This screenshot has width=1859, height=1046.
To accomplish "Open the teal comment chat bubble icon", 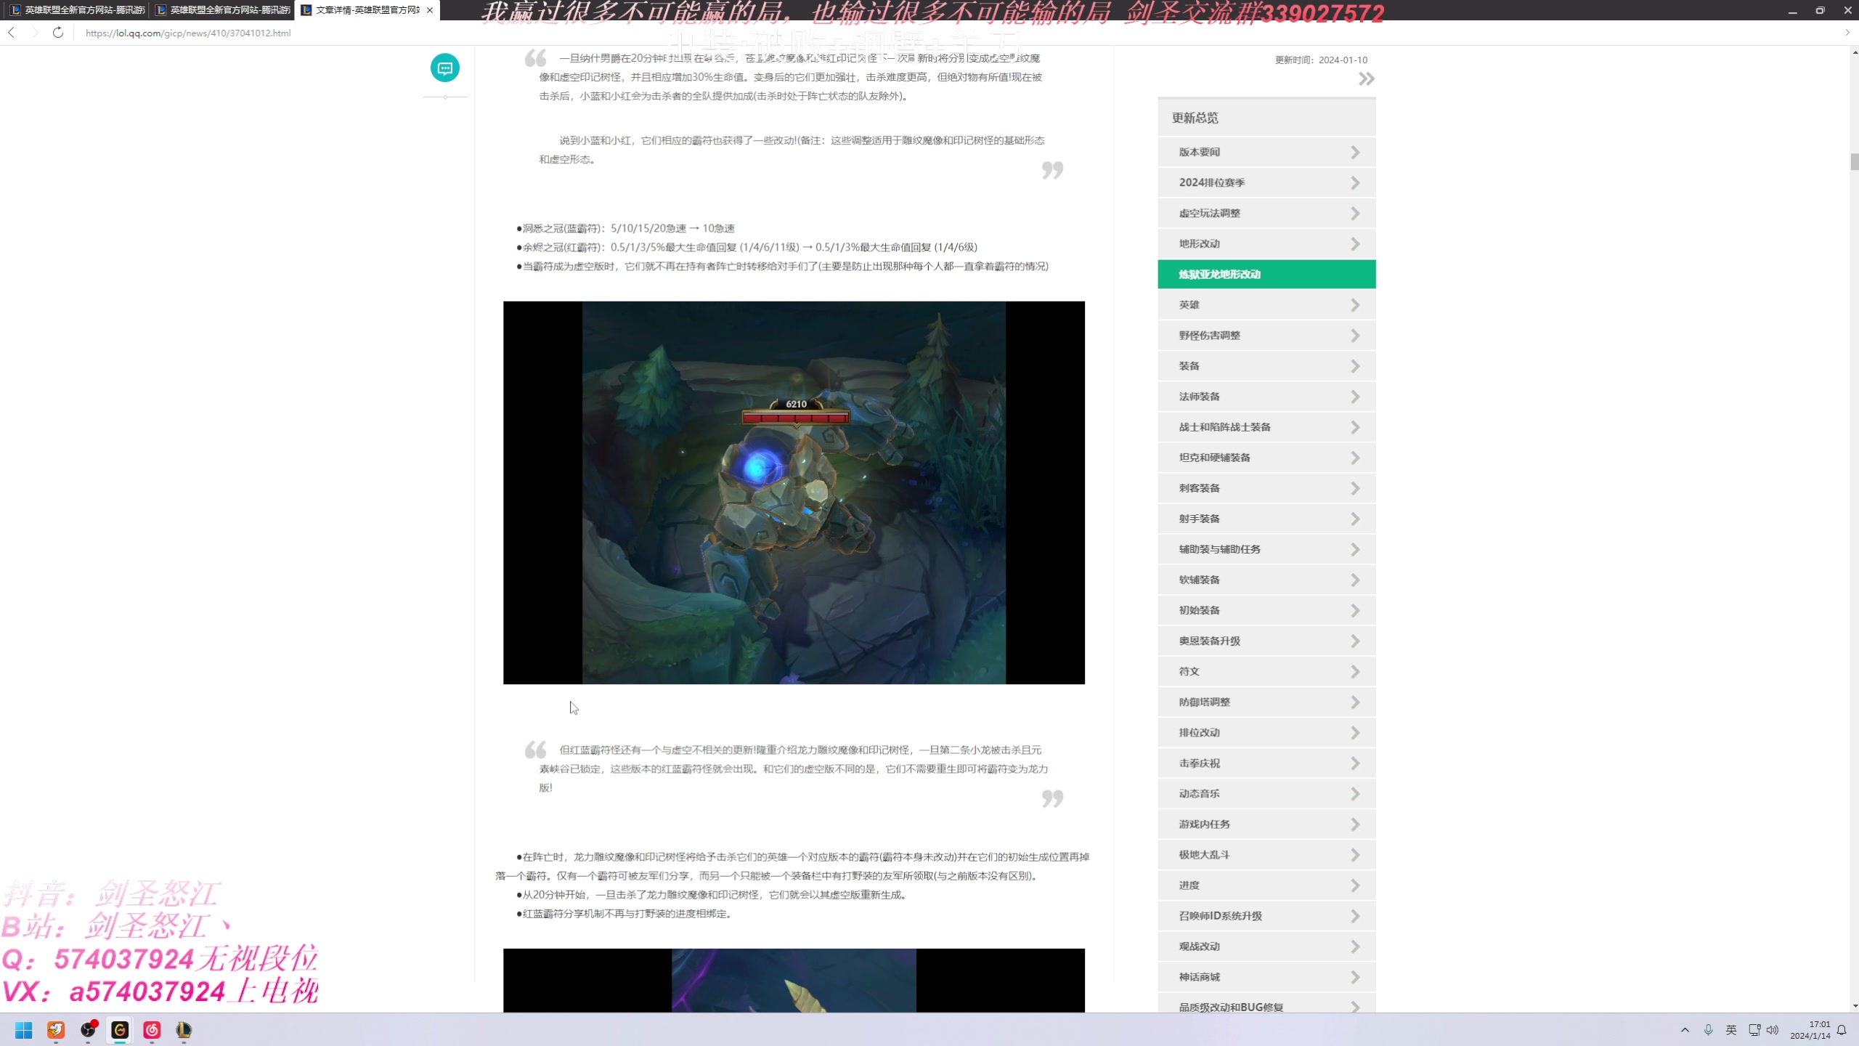I will [445, 68].
